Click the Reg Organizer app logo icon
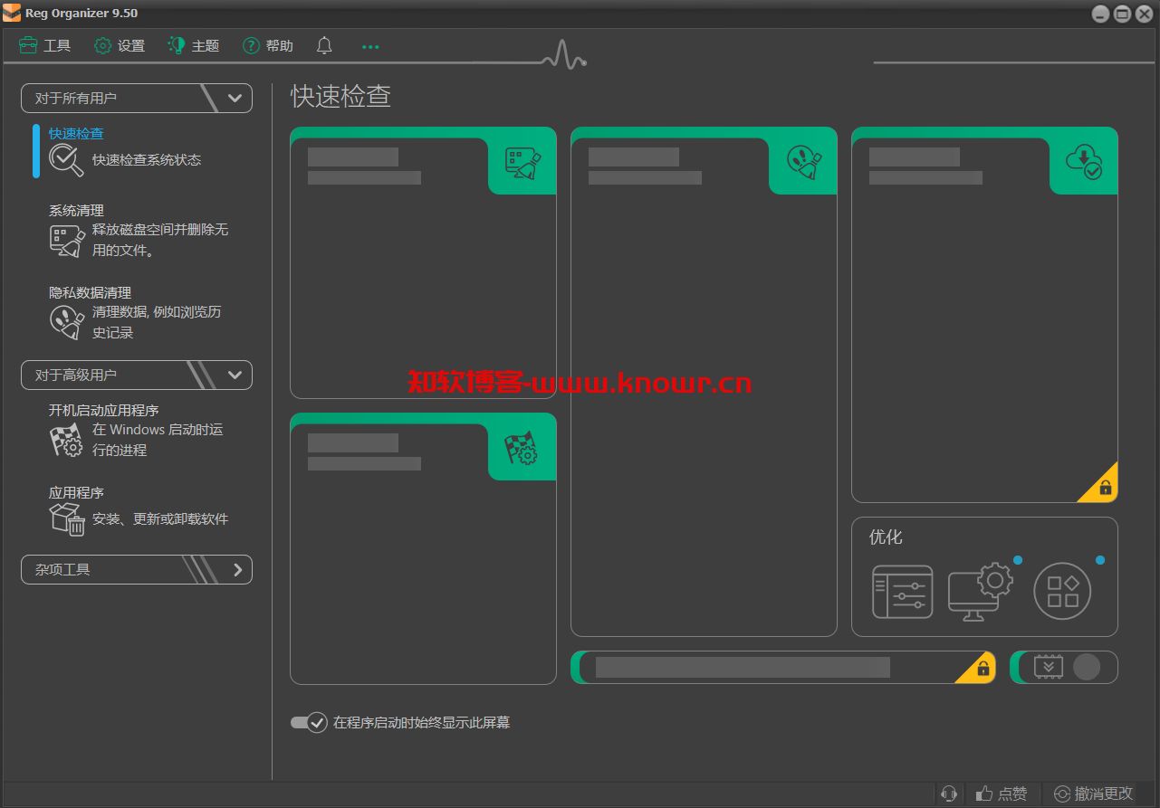Image resolution: width=1160 pixels, height=808 pixels. point(12,14)
